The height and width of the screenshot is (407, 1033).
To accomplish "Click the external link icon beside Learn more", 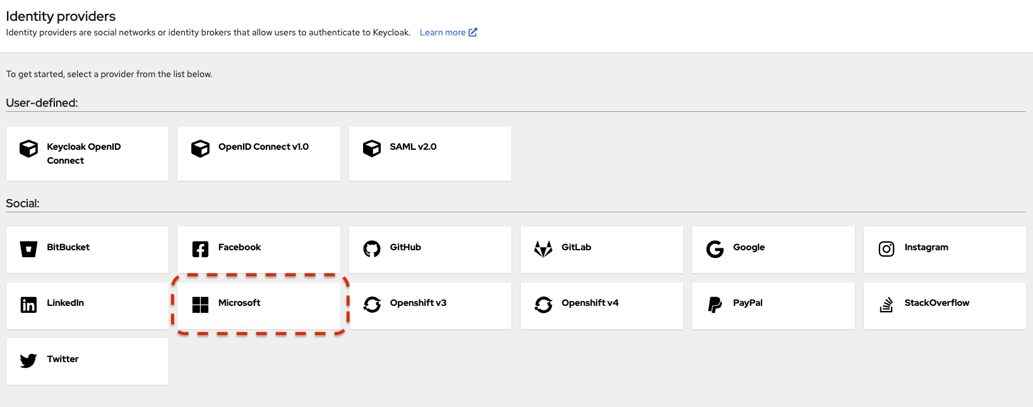I will pyautogui.click(x=473, y=32).
